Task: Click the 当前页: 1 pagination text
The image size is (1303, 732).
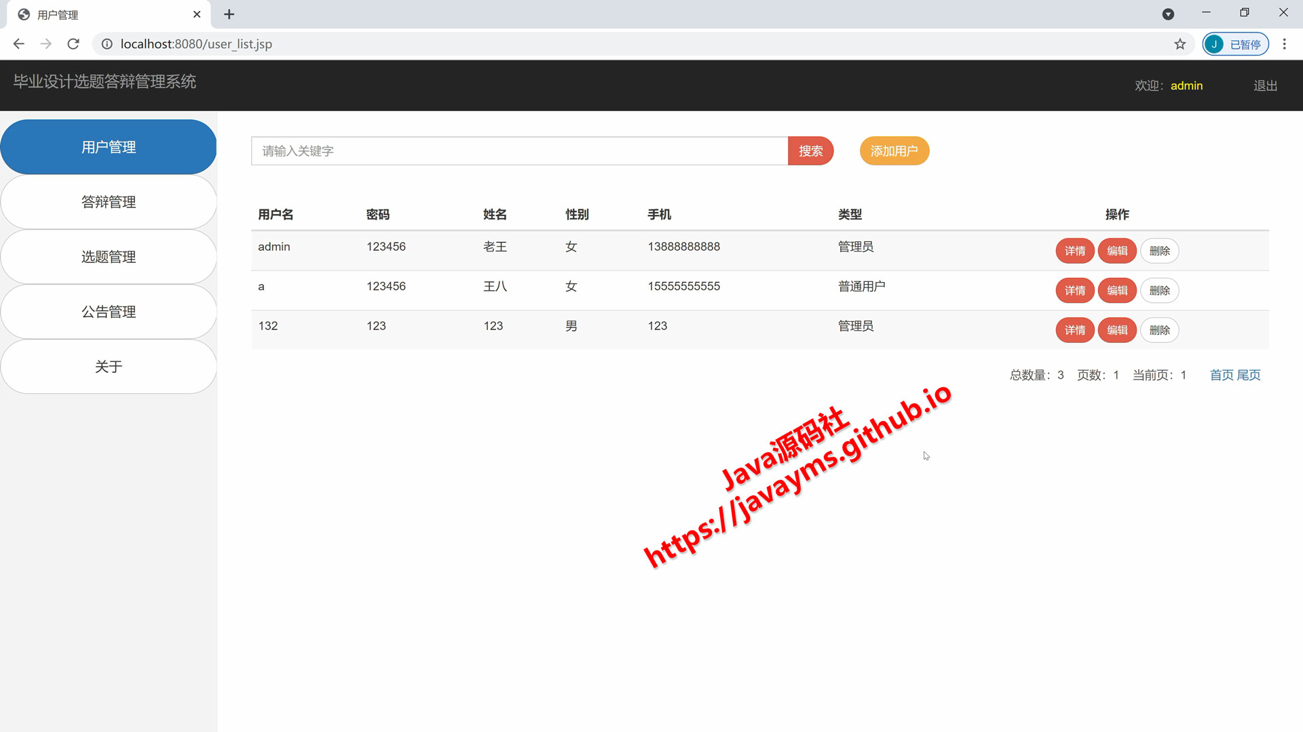Action: pos(1160,375)
